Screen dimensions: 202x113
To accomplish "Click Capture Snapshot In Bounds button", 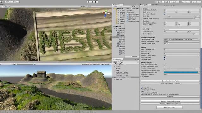I will point(170,101).
